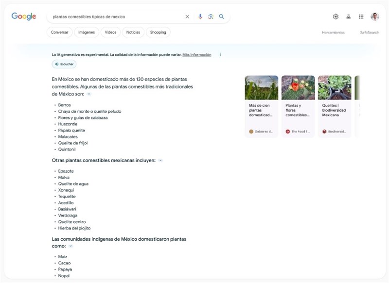
Task: Click the 'Maíz' list item
Action: pyautogui.click(x=63, y=257)
